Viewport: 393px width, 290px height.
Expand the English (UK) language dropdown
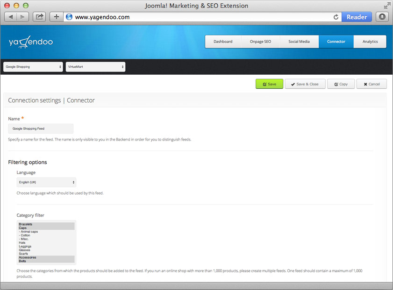coord(46,182)
